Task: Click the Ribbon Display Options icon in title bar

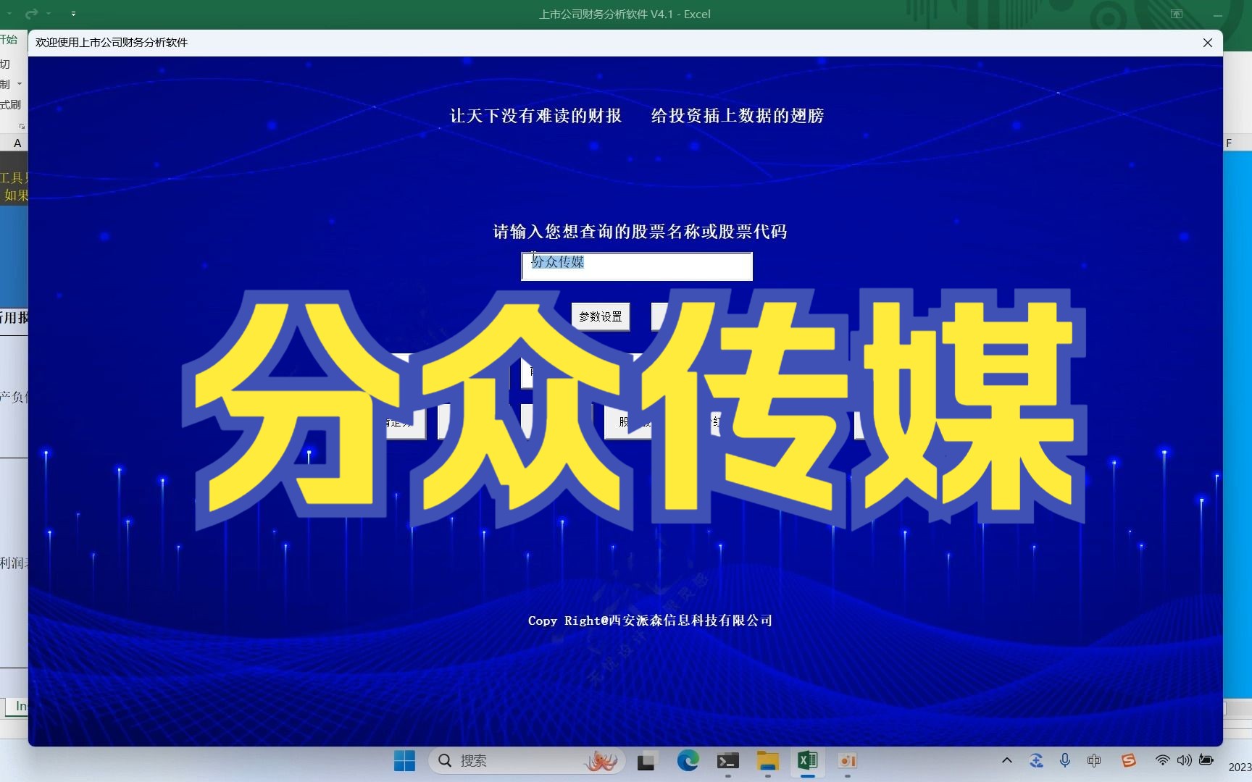Action: [x=1177, y=14]
